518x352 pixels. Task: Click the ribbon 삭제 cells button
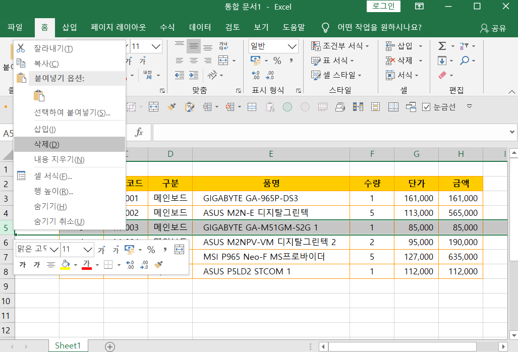click(399, 61)
